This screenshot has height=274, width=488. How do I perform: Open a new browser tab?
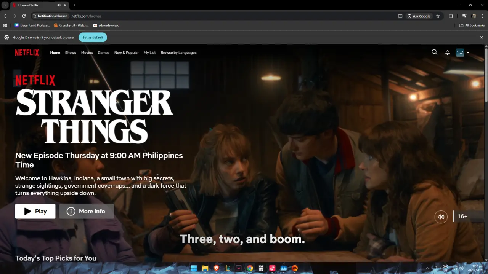coord(74,5)
